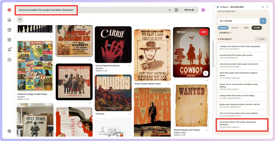
Task: Open more options for Carrie Original Soundtrack pin
Action: point(129,66)
